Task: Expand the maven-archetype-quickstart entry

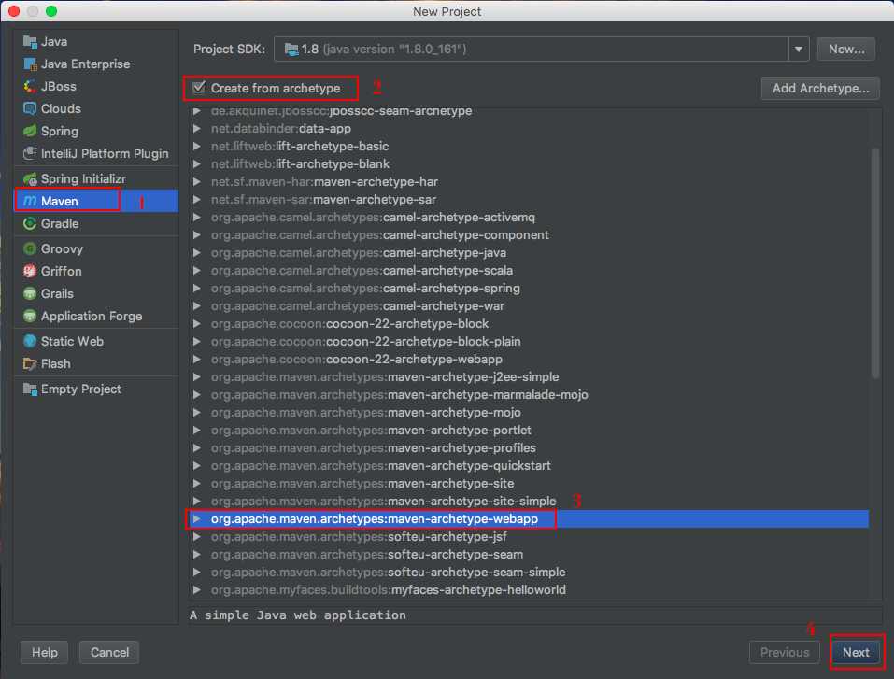Action: [196, 466]
